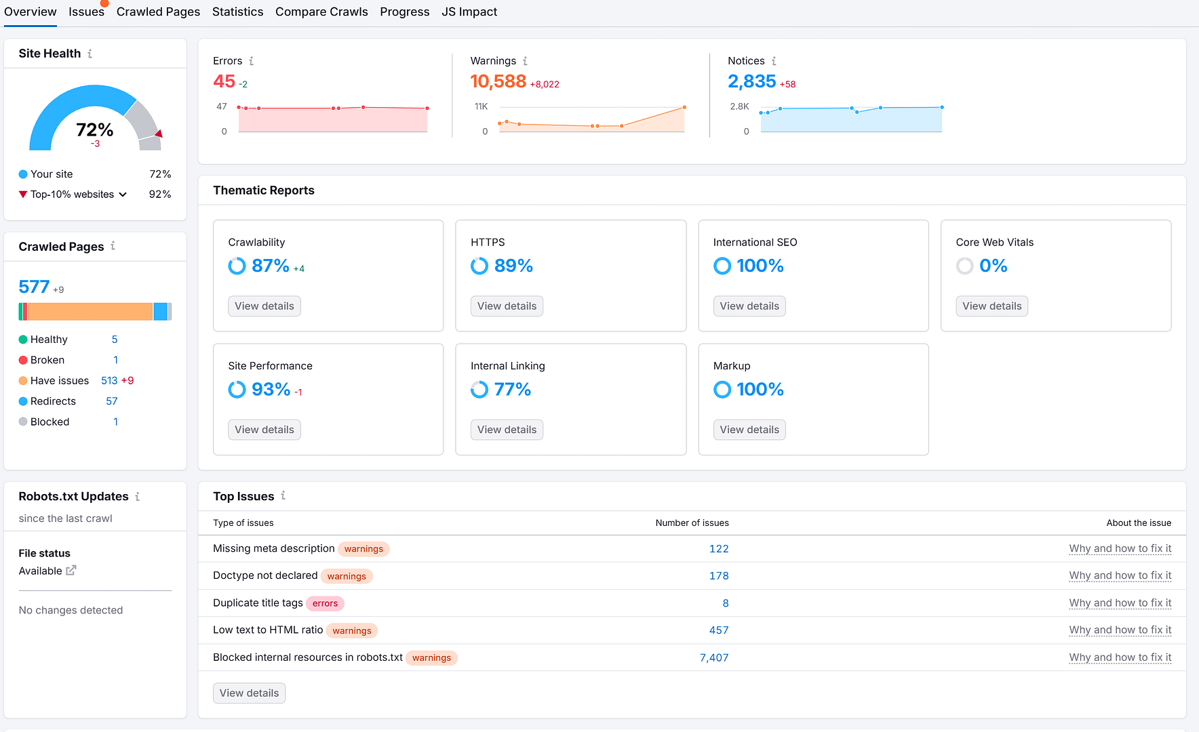1199x732 pixels.
Task: Click the Robots.txt Updates info icon
Action: tap(137, 497)
